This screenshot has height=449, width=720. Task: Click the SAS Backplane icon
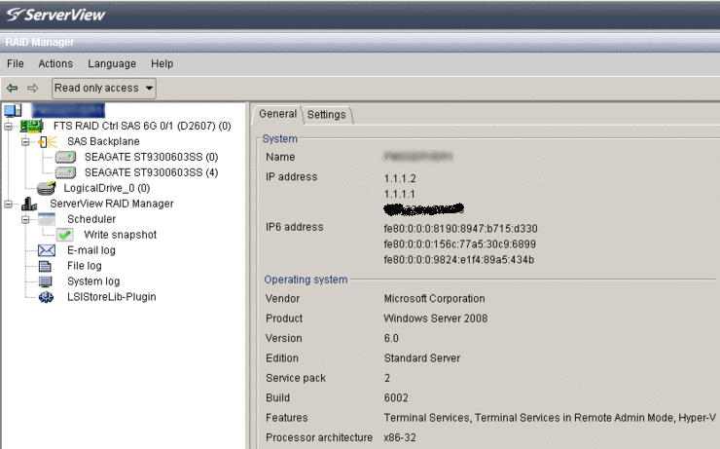pos(47,141)
